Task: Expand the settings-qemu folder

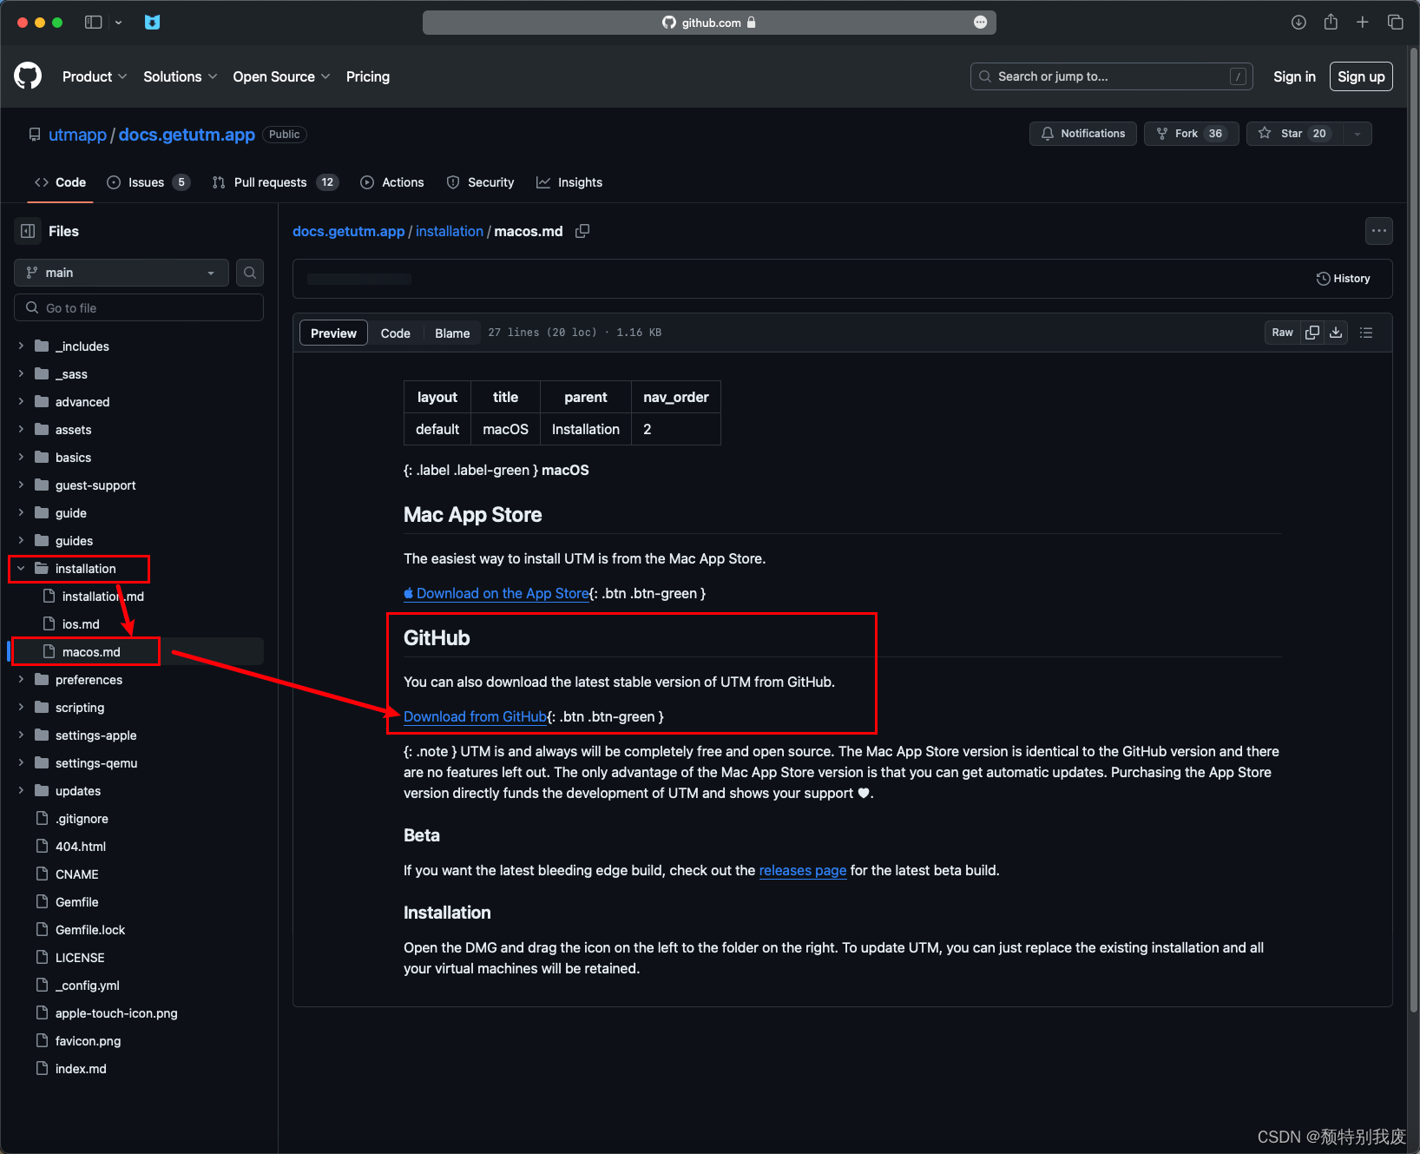Action: pyautogui.click(x=21, y=763)
